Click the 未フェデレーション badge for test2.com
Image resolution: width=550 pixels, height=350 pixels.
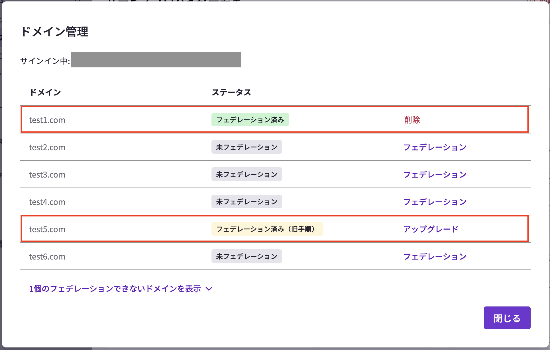(247, 147)
